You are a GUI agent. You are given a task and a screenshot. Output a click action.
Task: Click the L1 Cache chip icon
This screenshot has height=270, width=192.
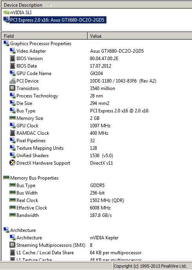pos(13,253)
